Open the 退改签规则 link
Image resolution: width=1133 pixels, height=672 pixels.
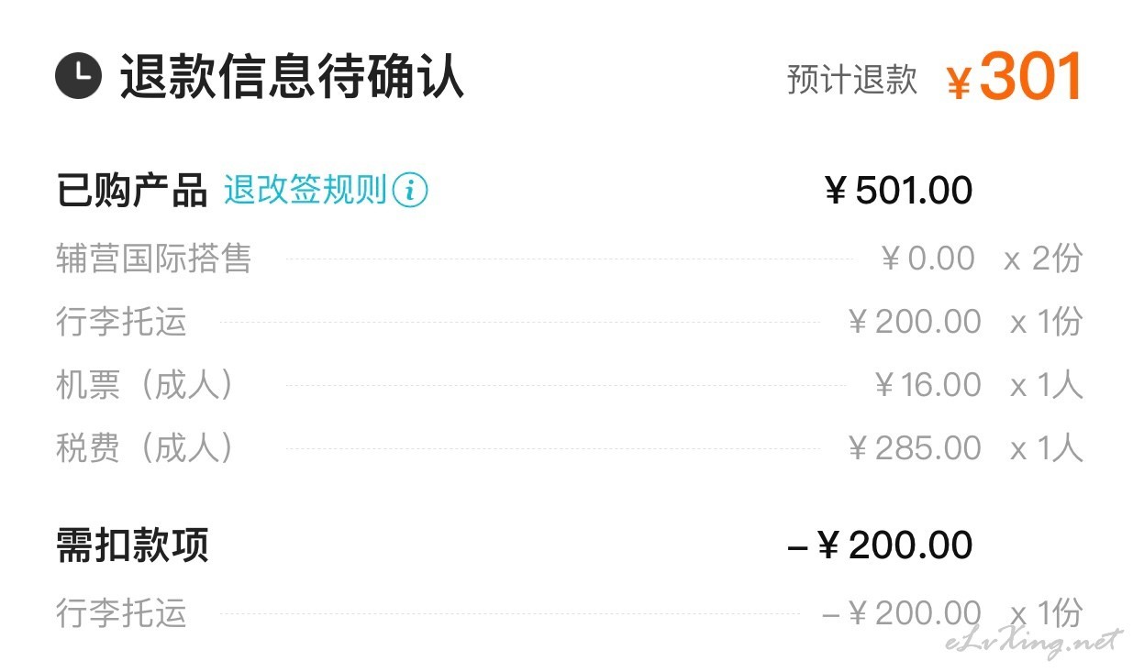click(x=305, y=191)
